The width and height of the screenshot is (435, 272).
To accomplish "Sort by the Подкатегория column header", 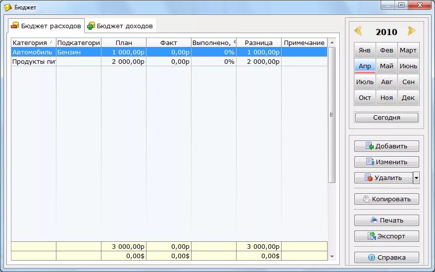I will point(79,43).
